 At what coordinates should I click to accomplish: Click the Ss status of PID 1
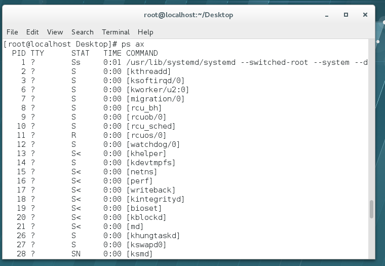pos(76,62)
